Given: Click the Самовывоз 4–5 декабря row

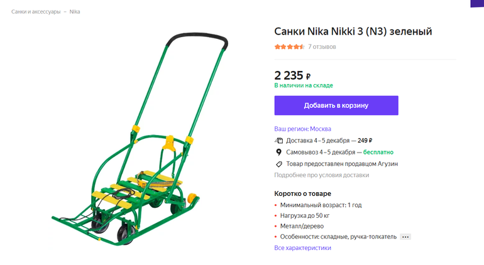Looking at the screenshot, I should click(x=339, y=152).
